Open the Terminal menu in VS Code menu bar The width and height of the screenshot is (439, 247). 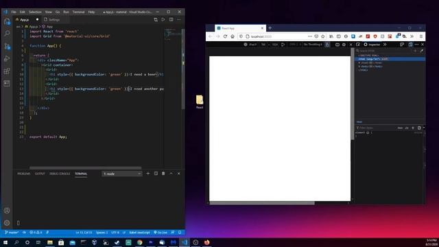click(78, 12)
